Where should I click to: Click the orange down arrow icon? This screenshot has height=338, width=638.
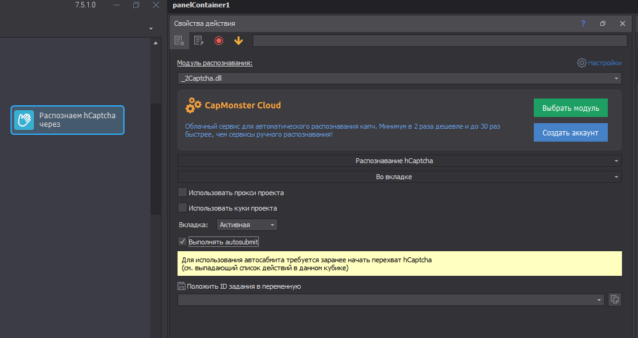(239, 41)
